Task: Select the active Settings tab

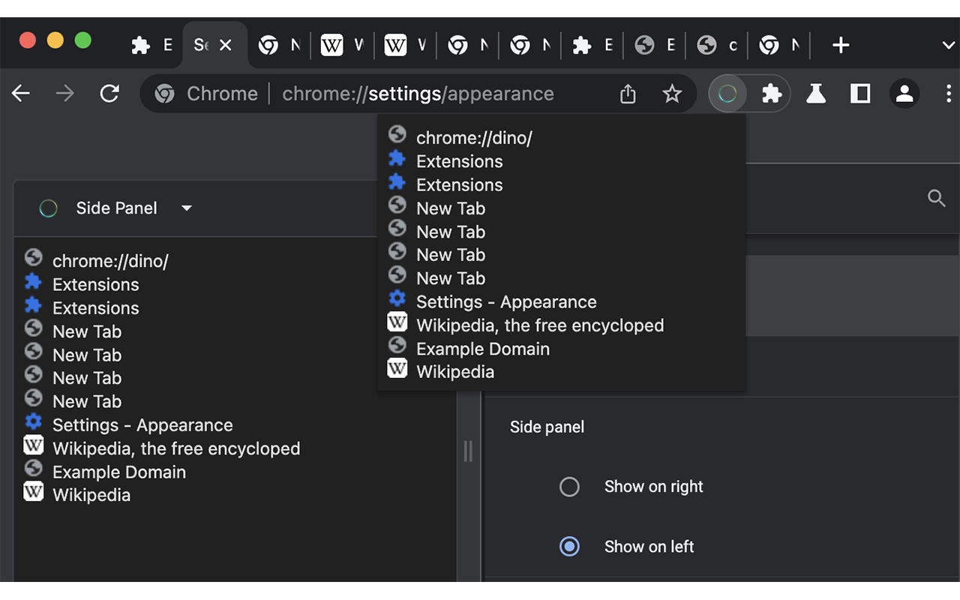Action: (x=214, y=46)
